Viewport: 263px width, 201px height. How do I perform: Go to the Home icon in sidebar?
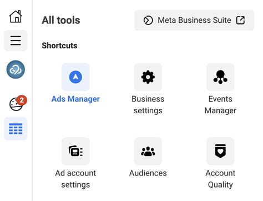click(x=16, y=17)
